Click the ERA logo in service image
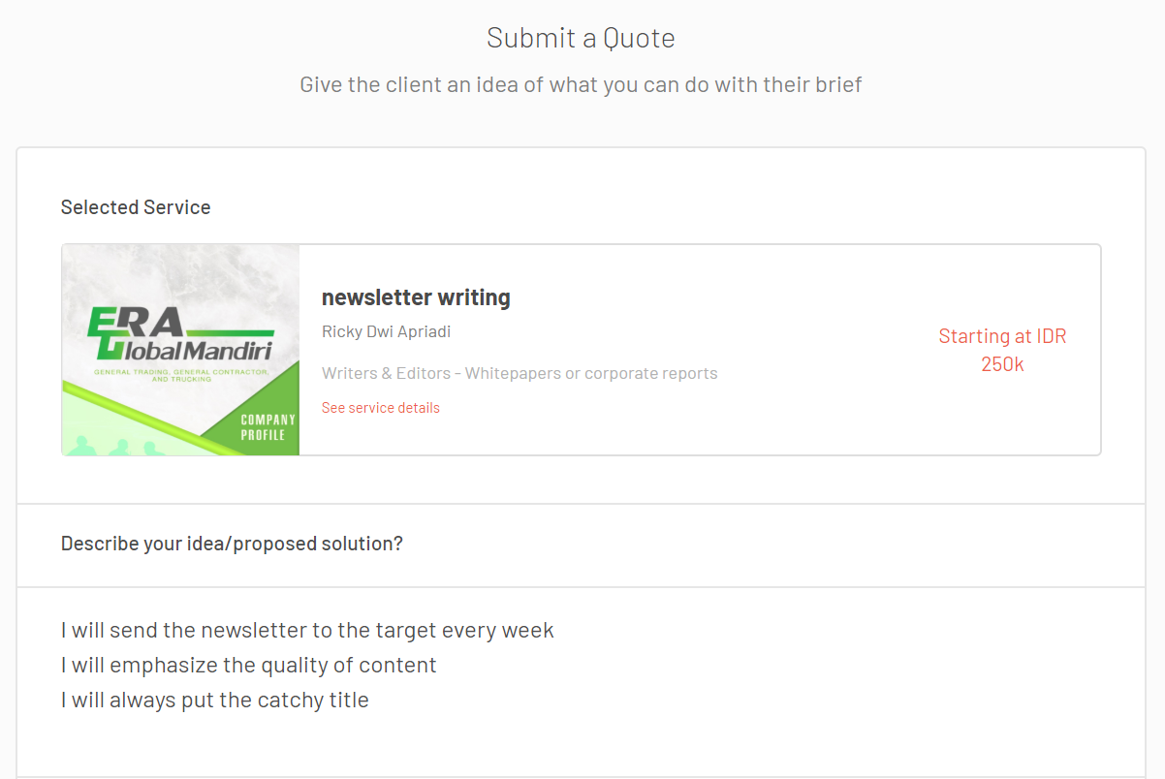1165x779 pixels. tap(136, 321)
